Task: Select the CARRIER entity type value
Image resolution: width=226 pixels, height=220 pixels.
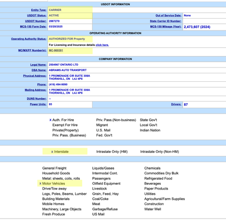Action: click(x=55, y=10)
